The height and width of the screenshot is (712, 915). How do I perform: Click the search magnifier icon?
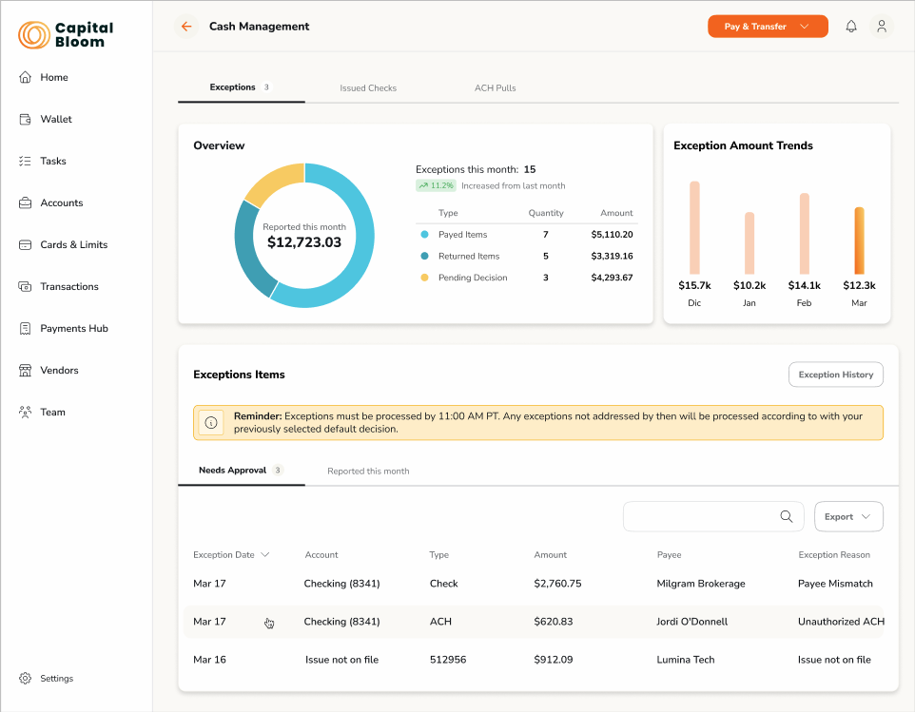tap(787, 517)
